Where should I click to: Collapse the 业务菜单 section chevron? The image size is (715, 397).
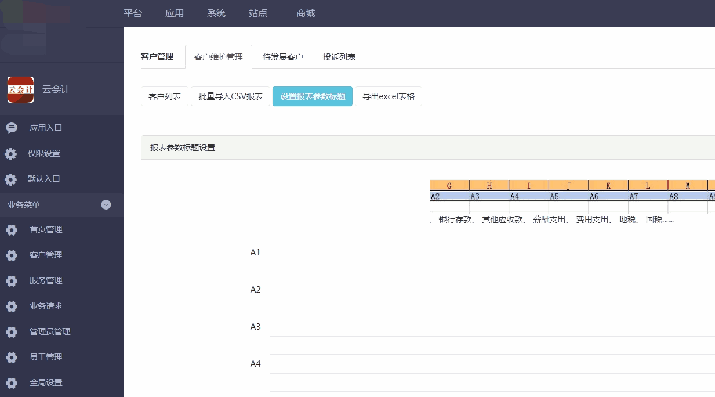point(106,205)
